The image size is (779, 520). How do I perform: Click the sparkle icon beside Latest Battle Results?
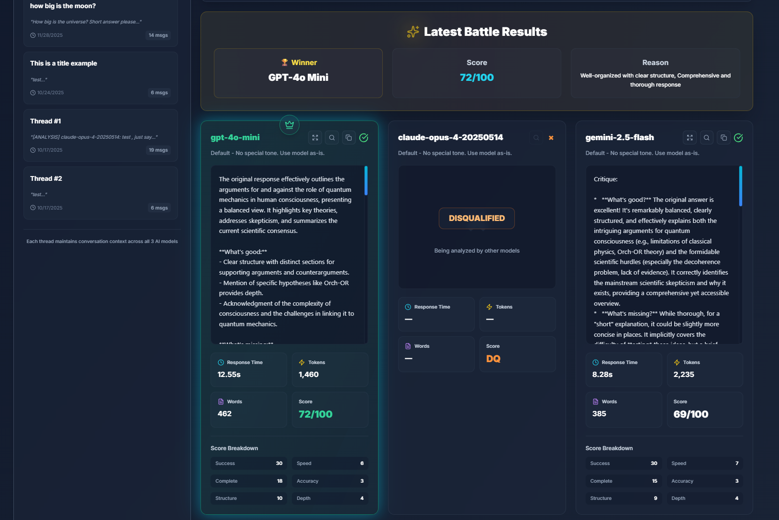pos(412,31)
